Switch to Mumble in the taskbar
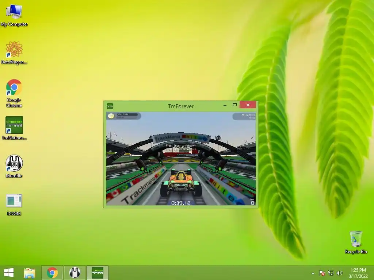The height and width of the screenshot is (280, 374). (x=75, y=273)
